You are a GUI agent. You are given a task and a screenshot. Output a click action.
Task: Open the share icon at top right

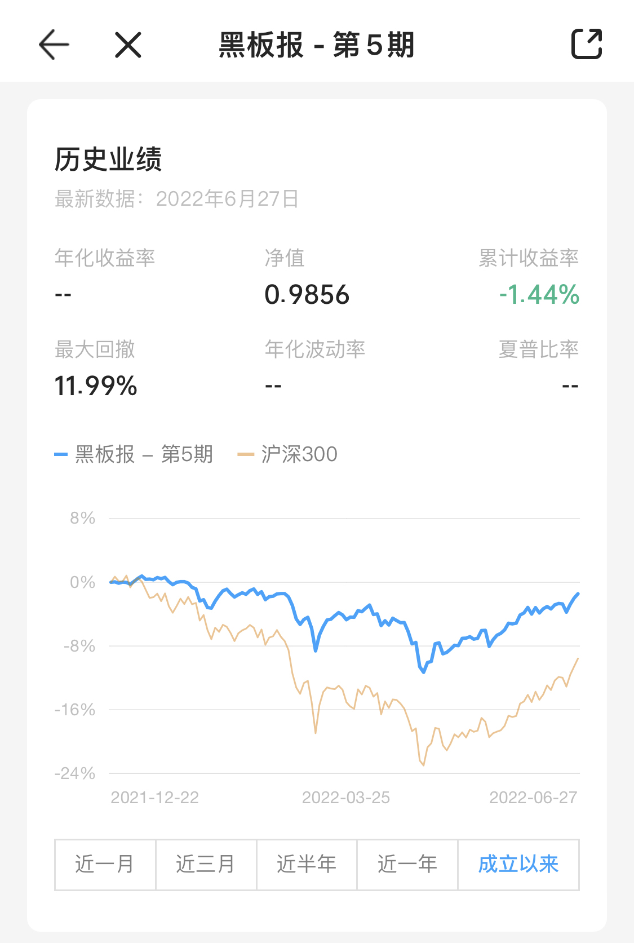point(587,44)
